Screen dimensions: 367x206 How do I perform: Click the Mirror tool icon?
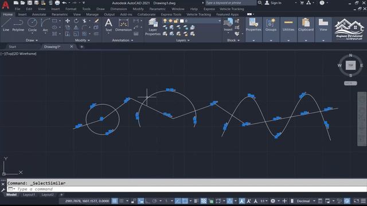pos(76,27)
